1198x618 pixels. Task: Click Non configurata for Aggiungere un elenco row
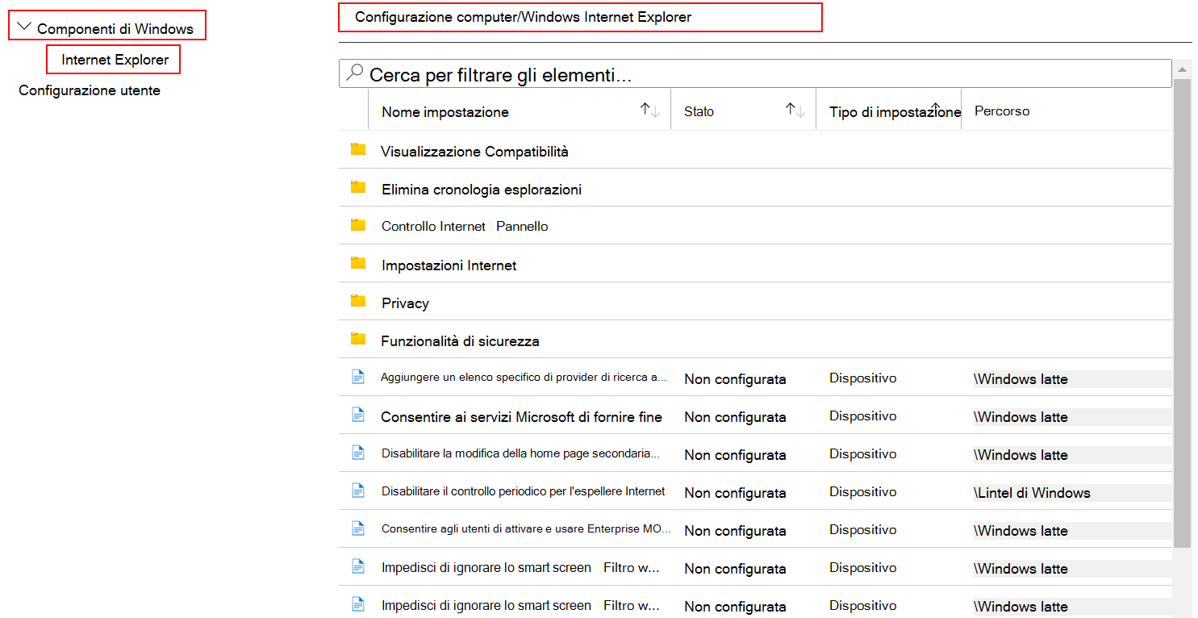point(735,379)
